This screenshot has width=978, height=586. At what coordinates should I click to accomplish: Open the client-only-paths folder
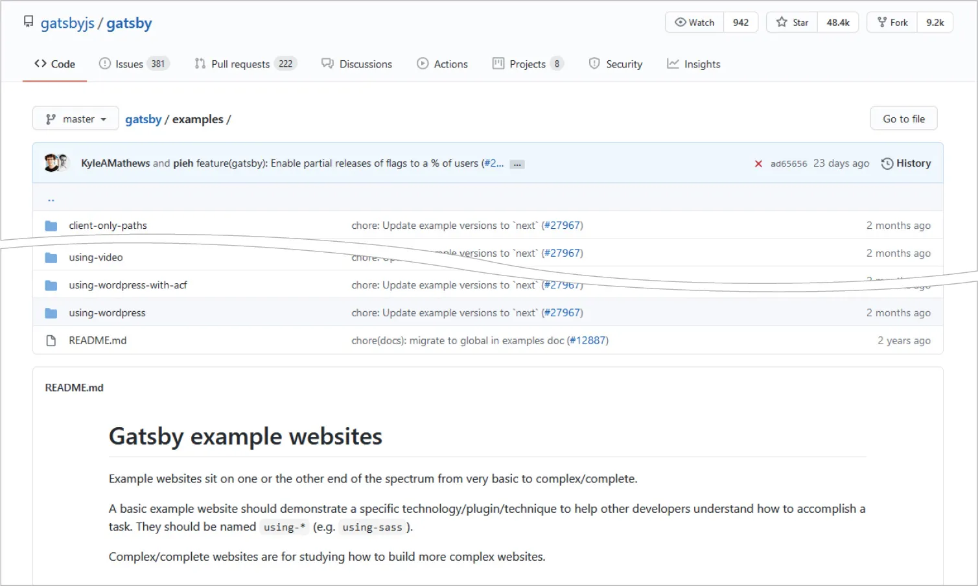point(108,226)
